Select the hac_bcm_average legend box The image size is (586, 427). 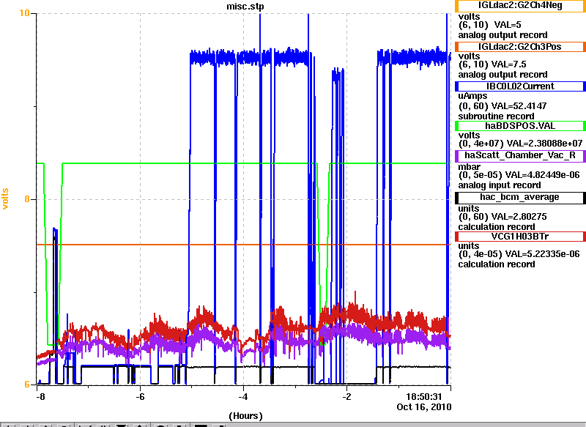(x=520, y=198)
